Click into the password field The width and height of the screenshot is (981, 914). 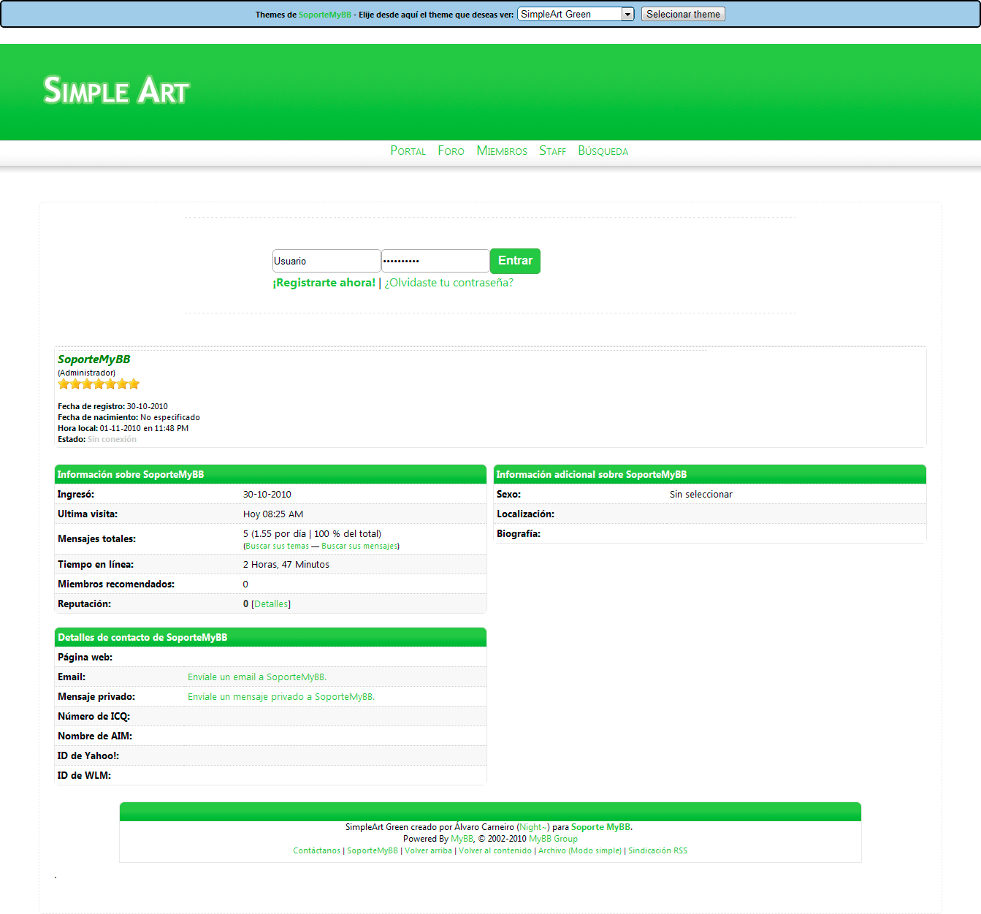[435, 261]
